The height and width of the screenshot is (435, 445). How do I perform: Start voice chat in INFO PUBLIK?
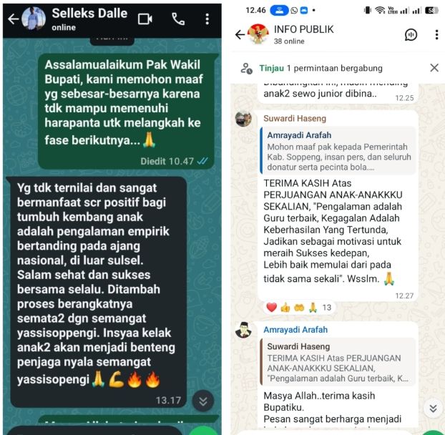point(411,35)
